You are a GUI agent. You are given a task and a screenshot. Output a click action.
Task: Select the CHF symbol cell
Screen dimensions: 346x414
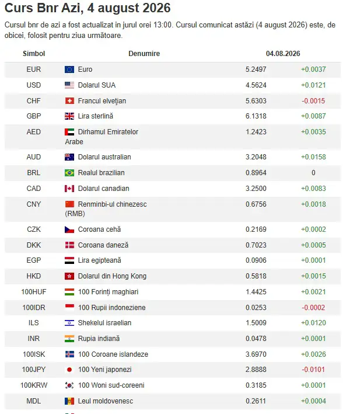pyautogui.click(x=33, y=101)
